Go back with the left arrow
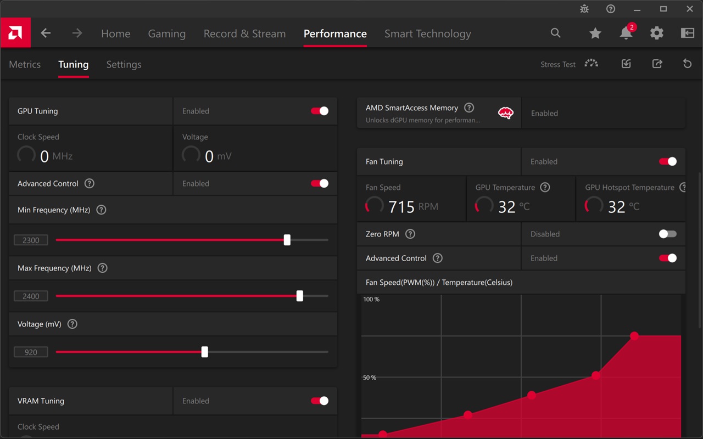Viewport: 703px width, 439px height. (46, 33)
